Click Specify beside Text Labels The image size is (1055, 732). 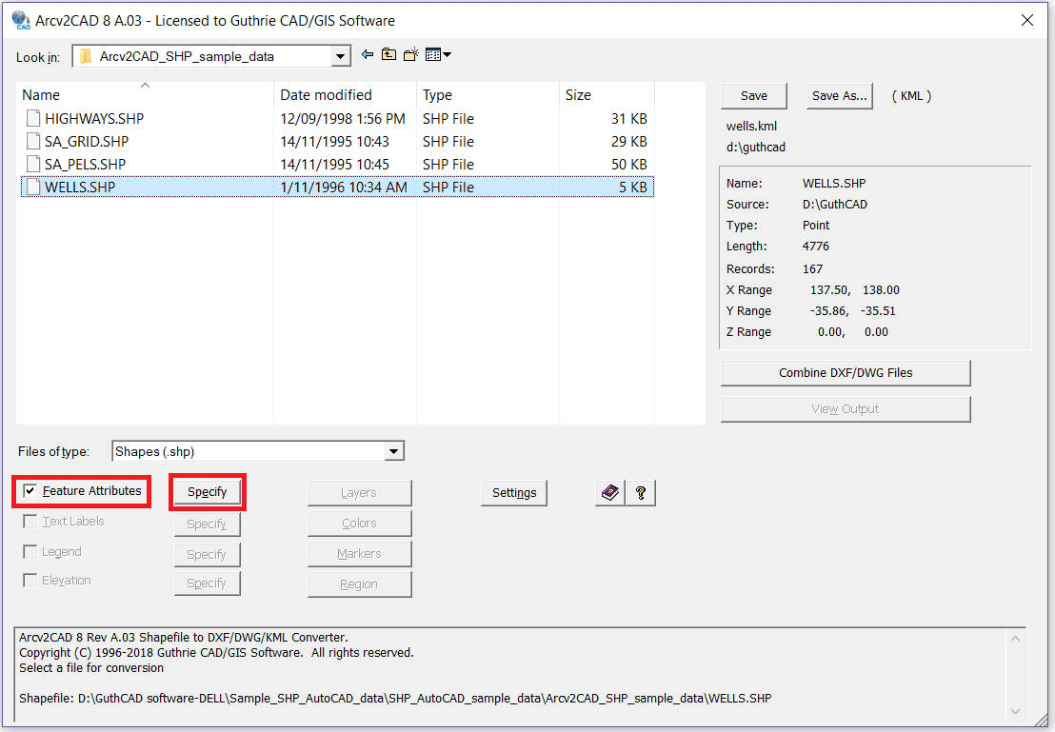click(208, 524)
